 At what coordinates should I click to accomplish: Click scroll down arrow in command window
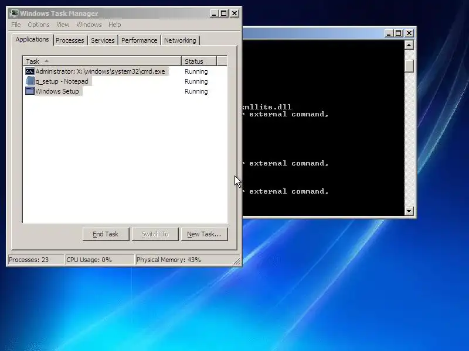(x=409, y=211)
